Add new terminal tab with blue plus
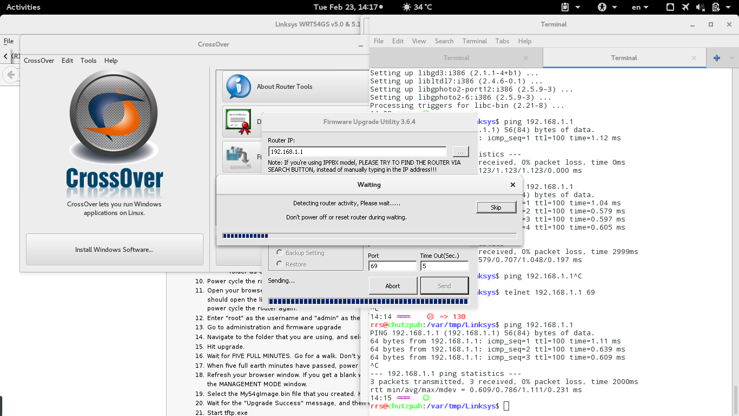This screenshot has width=739, height=416. coord(717,58)
